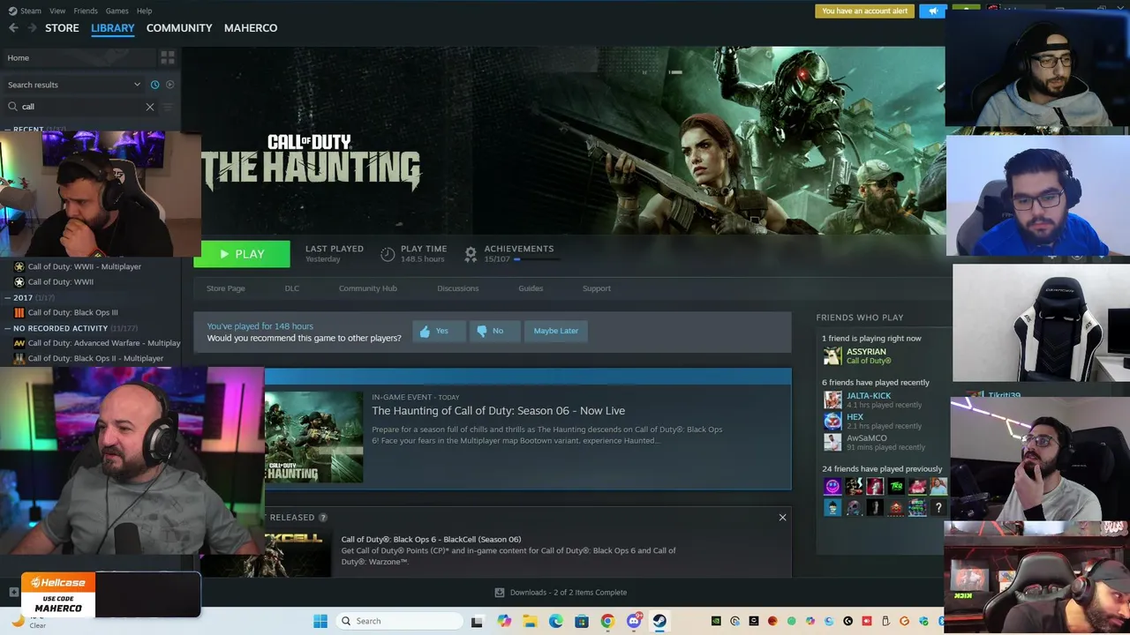1130x635 pixels.
Task: Open the MAHERCO profile tab
Action: pos(251,28)
